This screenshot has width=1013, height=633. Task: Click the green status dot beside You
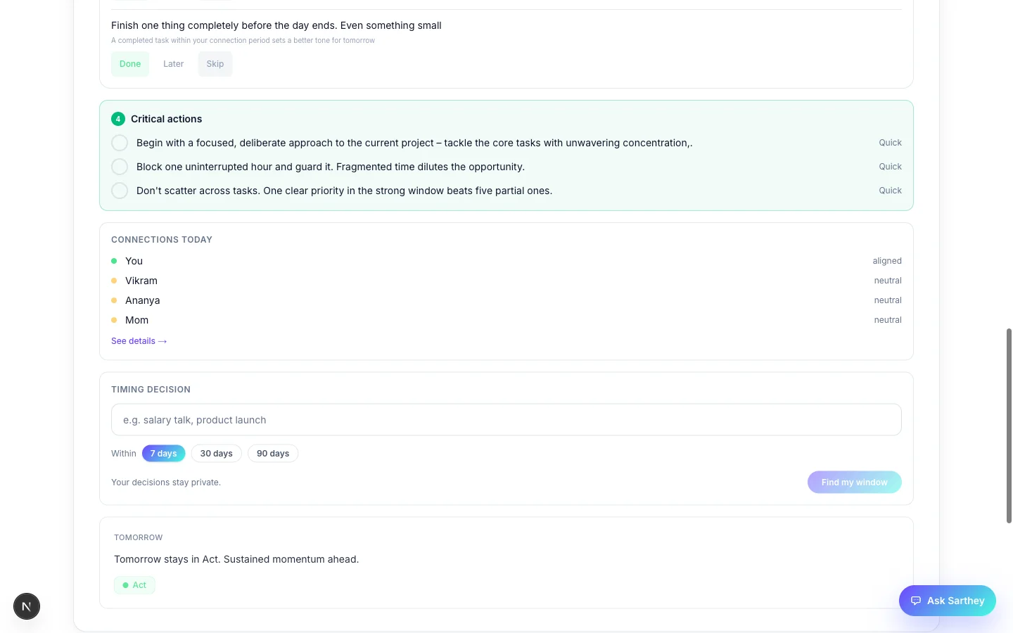tap(114, 260)
